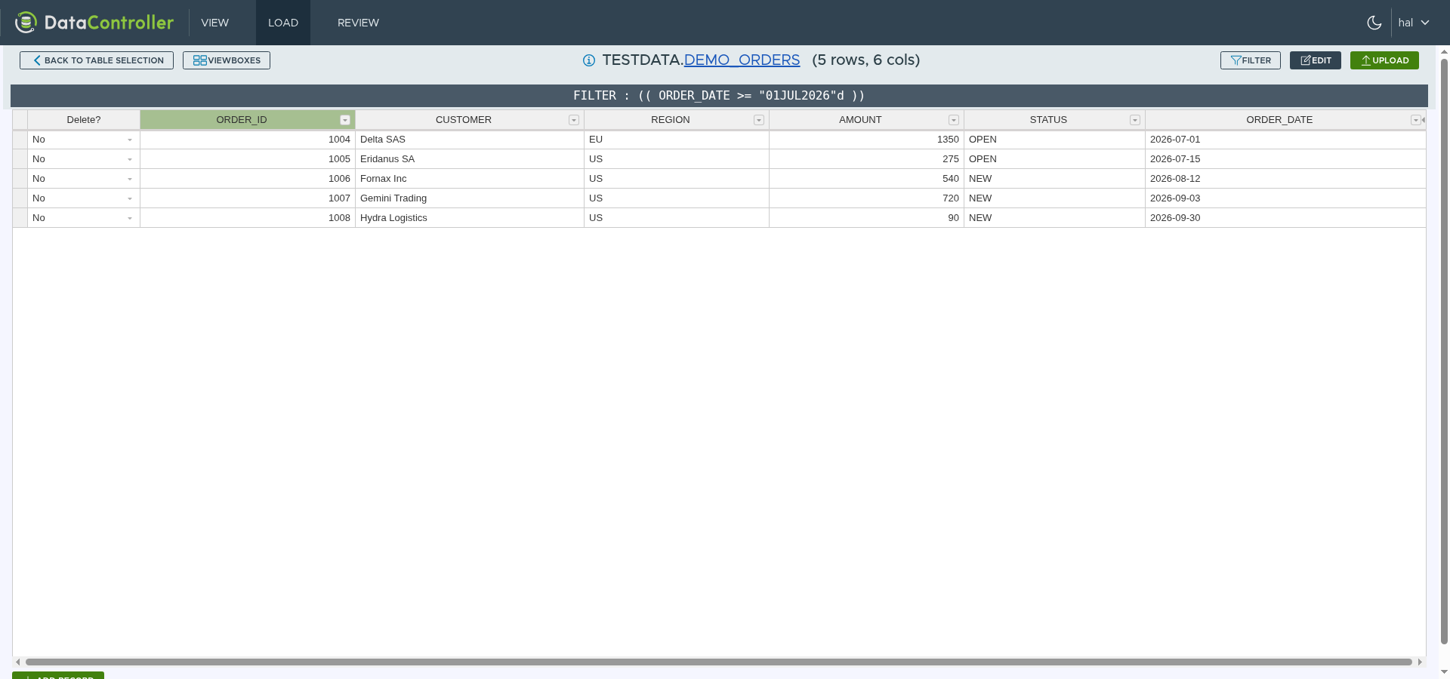This screenshot has width=1450, height=679.
Task: Click the DataController logo icon
Action: 26,23
